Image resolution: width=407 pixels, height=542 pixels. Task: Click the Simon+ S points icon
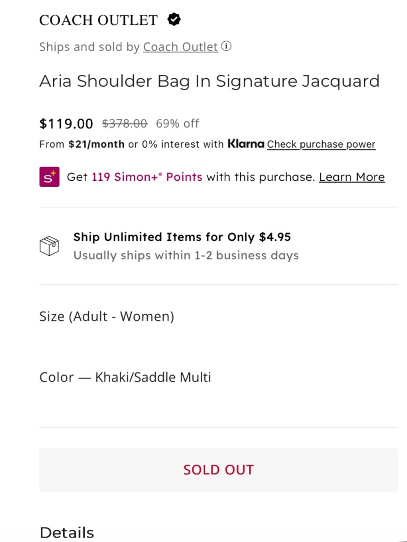(49, 176)
